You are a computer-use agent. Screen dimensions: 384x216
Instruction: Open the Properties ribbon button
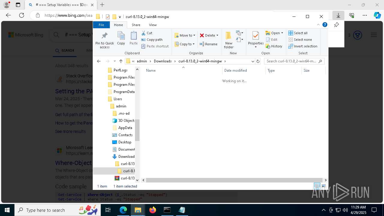point(256,40)
